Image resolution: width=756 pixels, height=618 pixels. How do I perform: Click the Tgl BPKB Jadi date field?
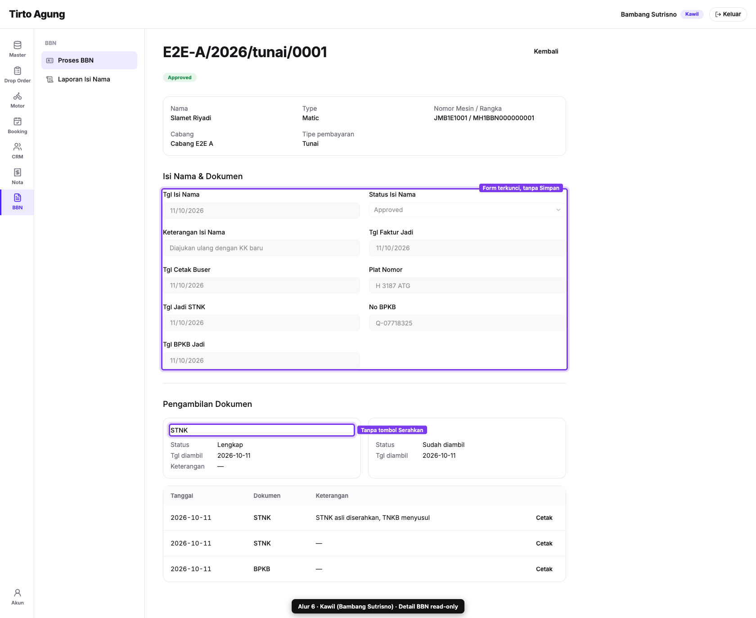[x=261, y=360]
